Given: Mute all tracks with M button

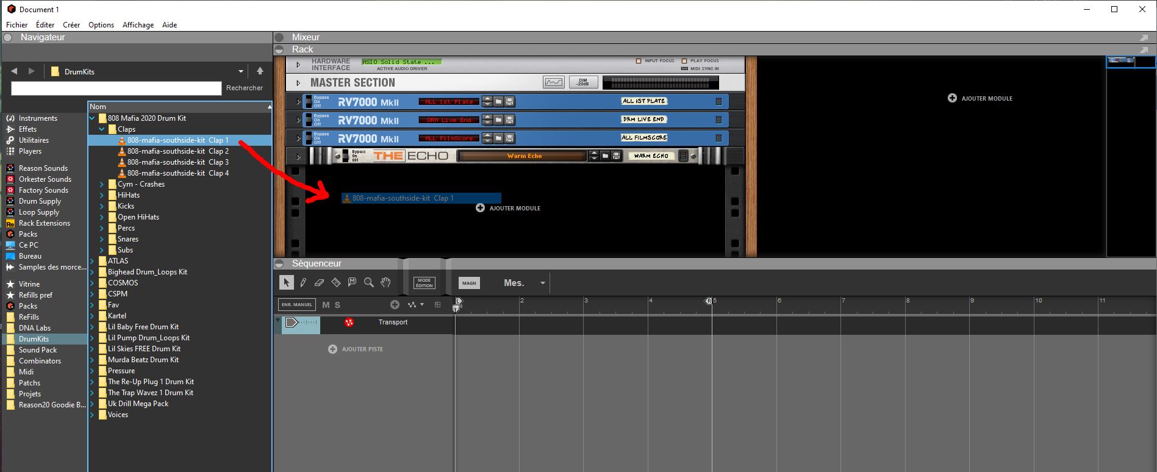Looking at the screenshot, I should tap(326, 305).
